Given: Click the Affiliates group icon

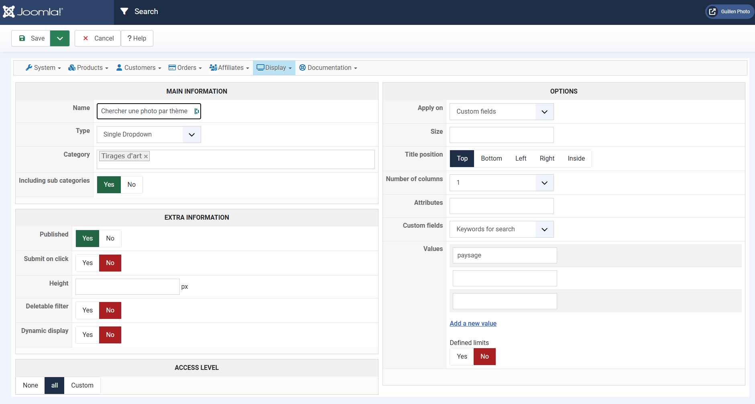Looking at the screenshot, I should coord(213,67).
